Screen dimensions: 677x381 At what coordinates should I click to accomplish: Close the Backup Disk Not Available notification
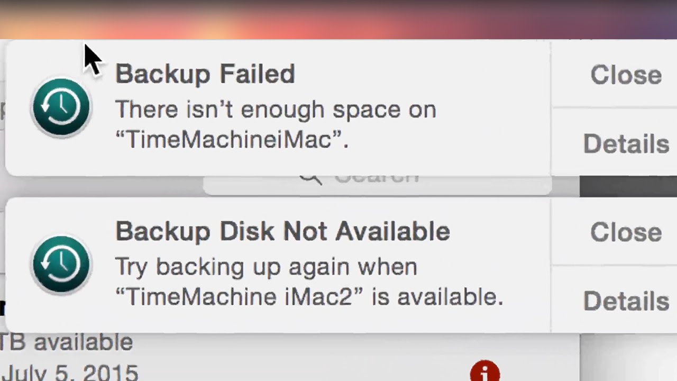tap(626, 232)
